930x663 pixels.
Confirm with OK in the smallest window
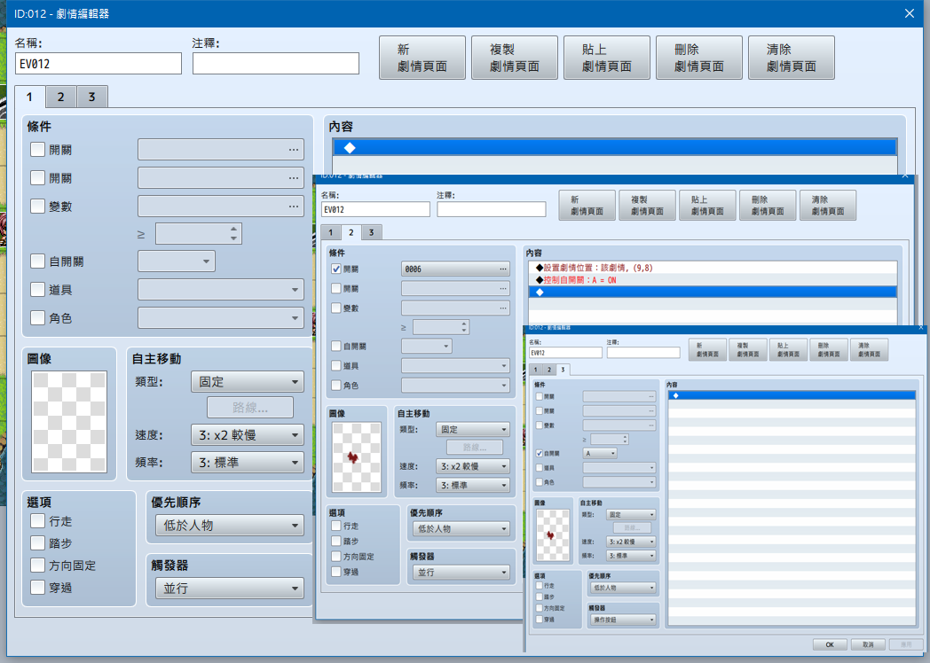coord(830,644)
